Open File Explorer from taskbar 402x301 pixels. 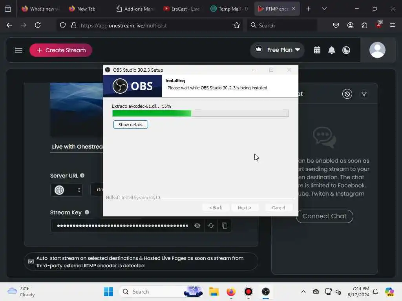tap(214, 292)
